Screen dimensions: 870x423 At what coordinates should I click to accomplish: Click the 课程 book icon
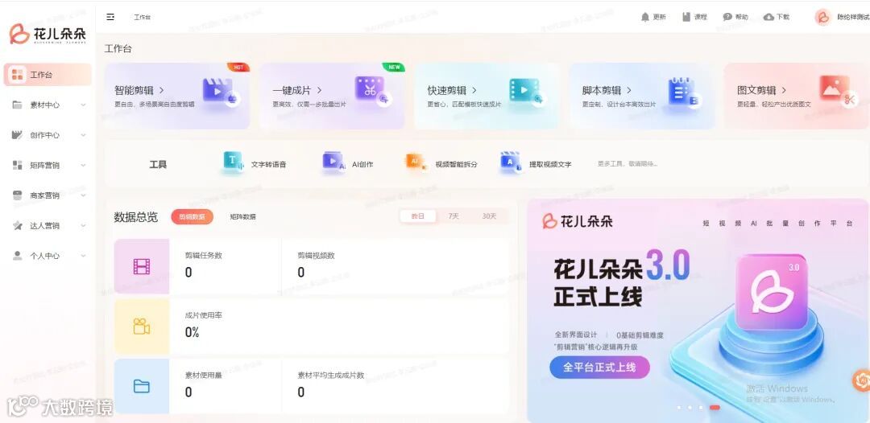(686, 17)
